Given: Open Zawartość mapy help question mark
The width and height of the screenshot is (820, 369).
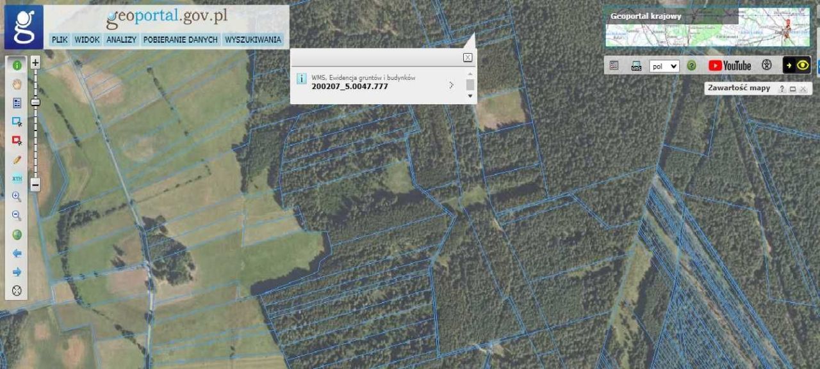Looking at the screenshot, I should tap(782, 90).
